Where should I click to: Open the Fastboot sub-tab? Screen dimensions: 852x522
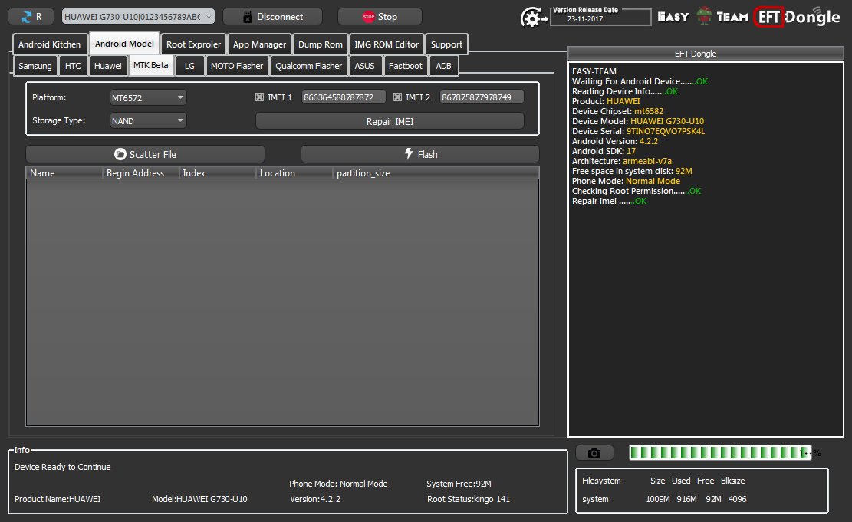[406, 66]
